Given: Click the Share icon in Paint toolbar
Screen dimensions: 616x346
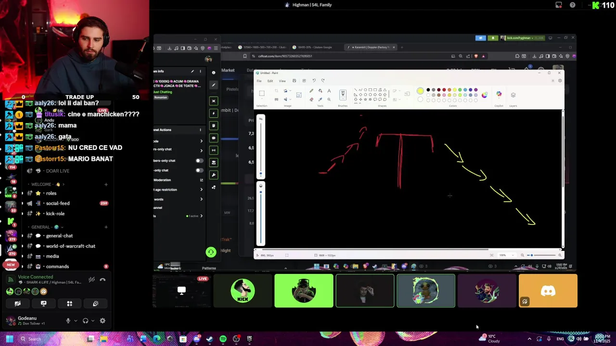Looking at the screenshot, I should coord(304,81).
